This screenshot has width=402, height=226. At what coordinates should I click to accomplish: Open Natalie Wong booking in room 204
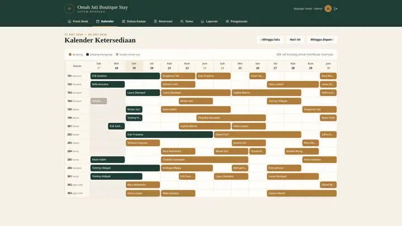pos(301,151)
